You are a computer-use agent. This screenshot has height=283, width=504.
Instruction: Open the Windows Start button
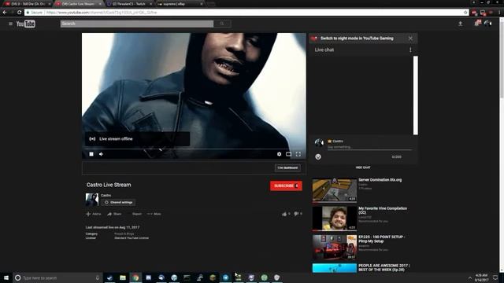coord(6,277)
